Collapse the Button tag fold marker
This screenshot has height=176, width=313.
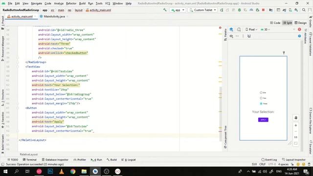pos(18,108)
